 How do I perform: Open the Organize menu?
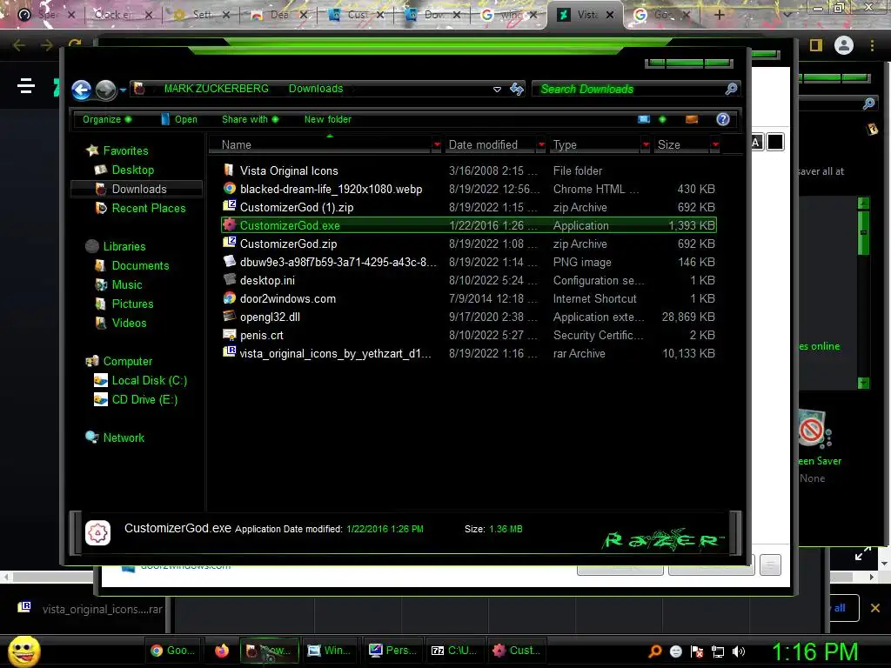click(107, 119)
